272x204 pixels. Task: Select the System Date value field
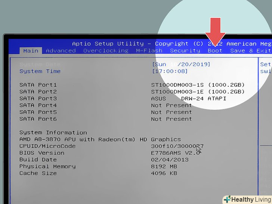(x=181, y=64)
